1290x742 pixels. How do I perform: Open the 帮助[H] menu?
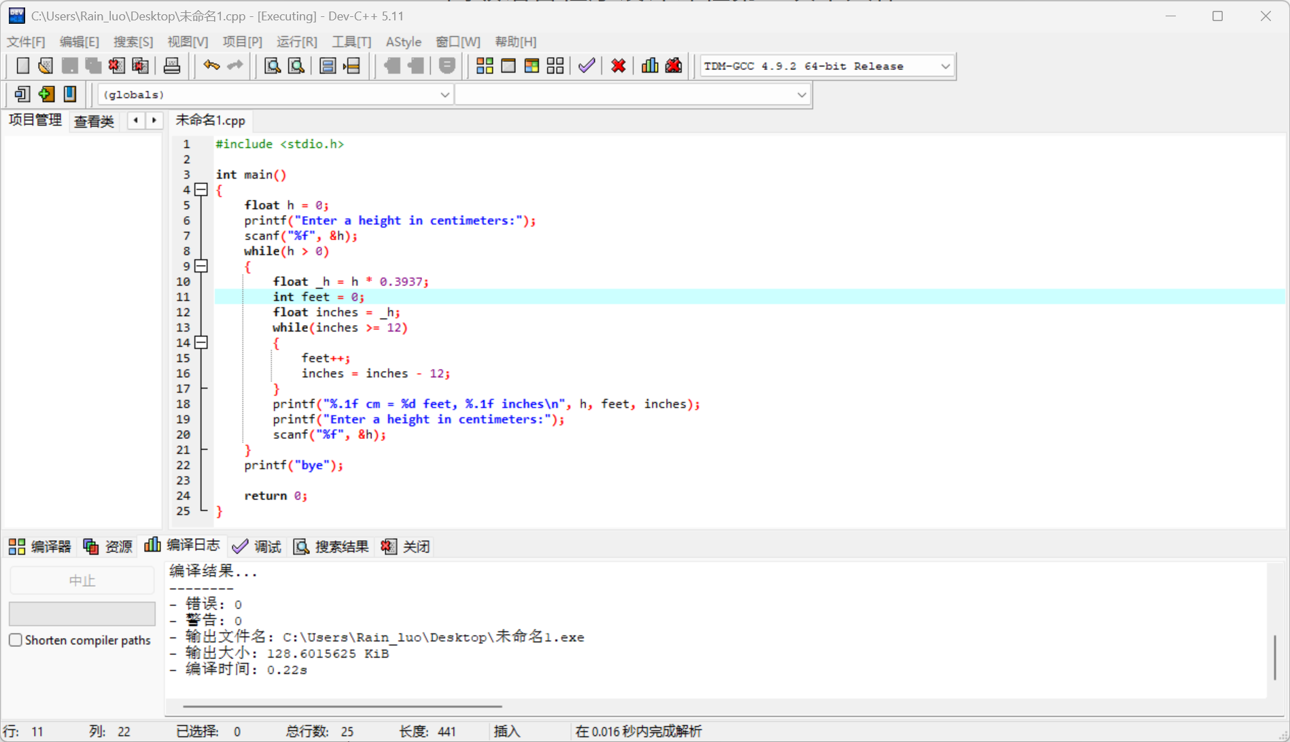(x=515, y=41)
